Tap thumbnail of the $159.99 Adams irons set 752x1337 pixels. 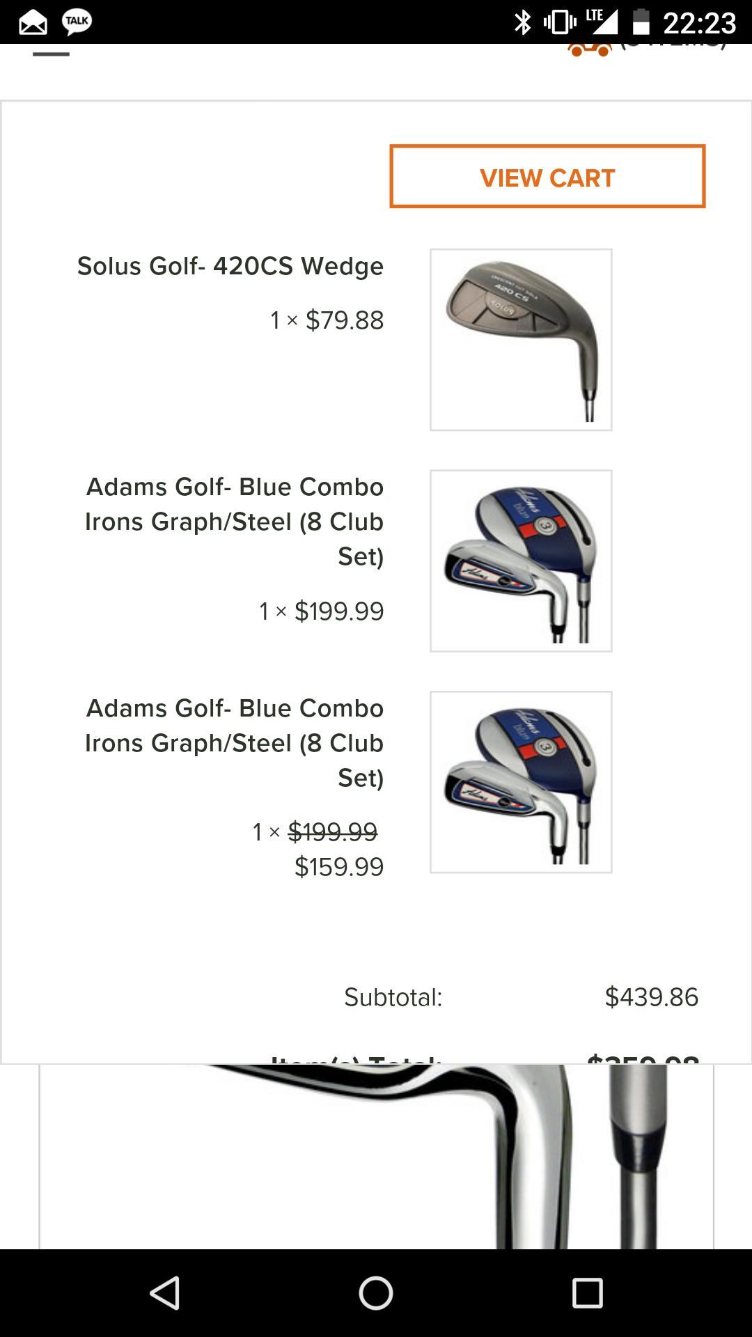pyautogui.click(x=521, y=781)
